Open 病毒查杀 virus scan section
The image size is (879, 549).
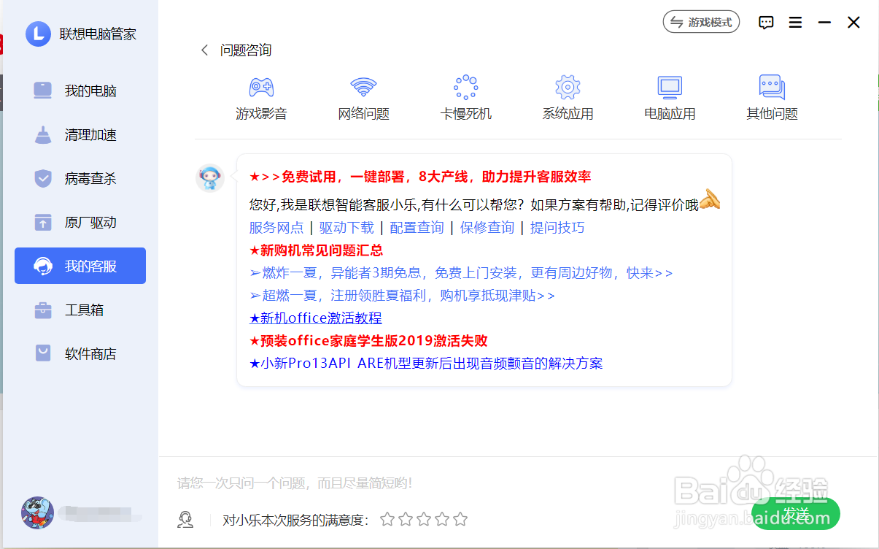[x=80, y=178]
